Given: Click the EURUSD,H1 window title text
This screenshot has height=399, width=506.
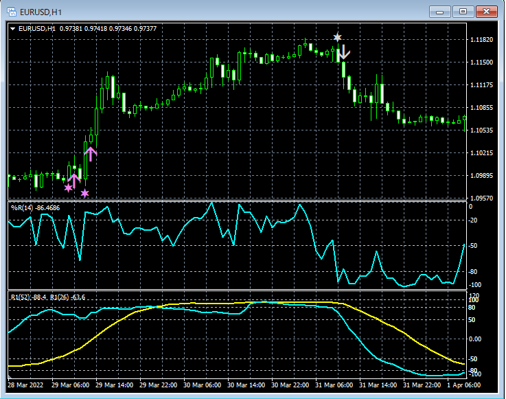Looking at the screenshot, I should (40, 11).
